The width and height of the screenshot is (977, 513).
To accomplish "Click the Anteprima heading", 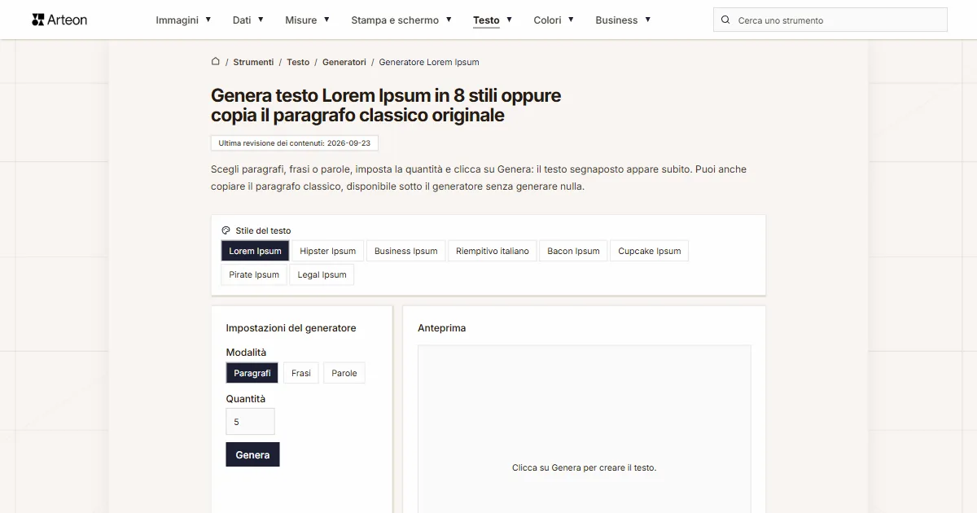I will coord(442,328).
